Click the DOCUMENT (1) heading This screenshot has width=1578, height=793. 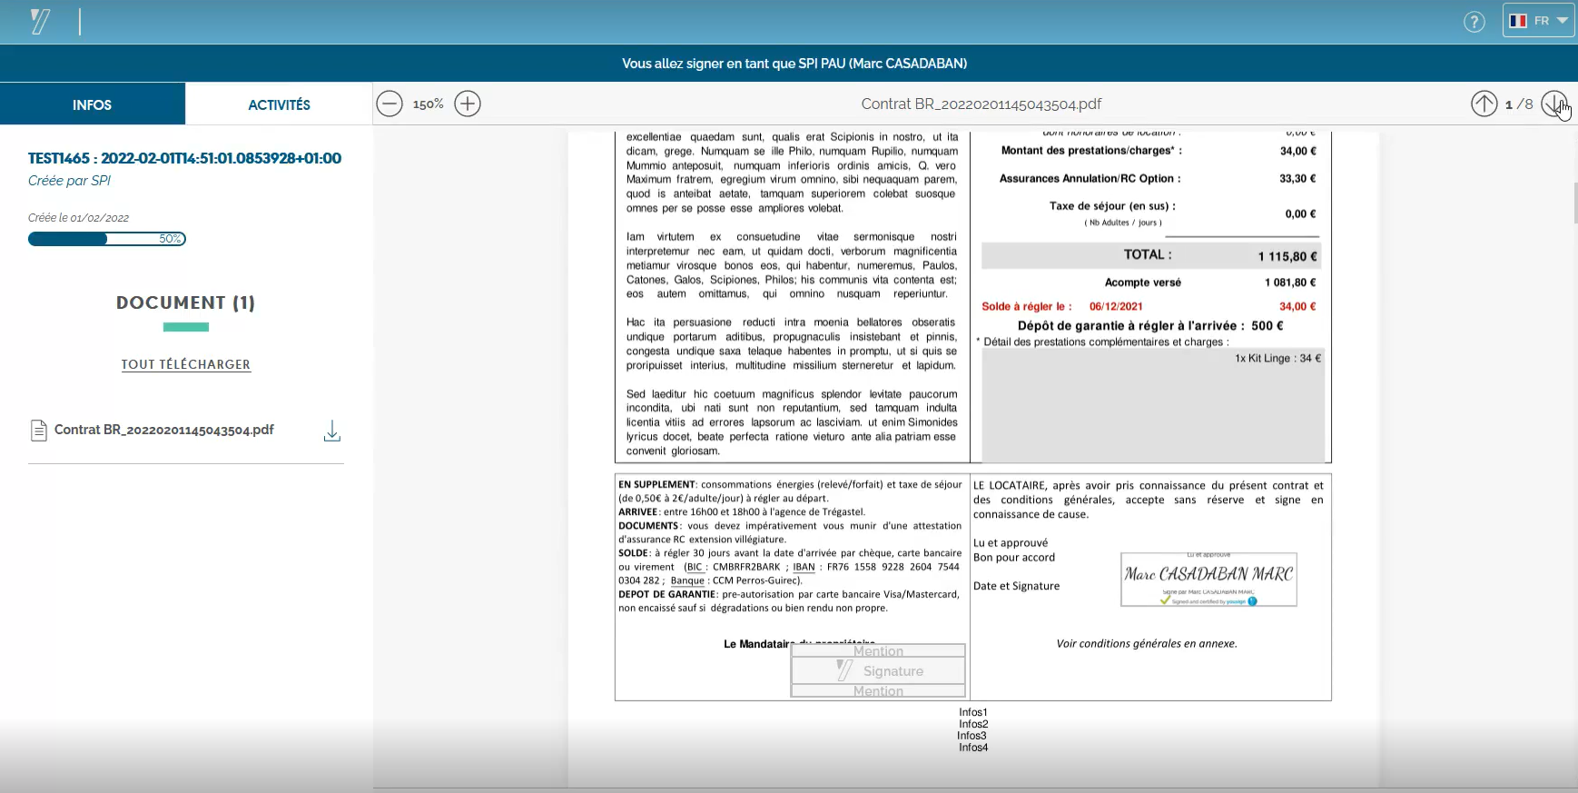pyautogui.click(x=186, y=302)
